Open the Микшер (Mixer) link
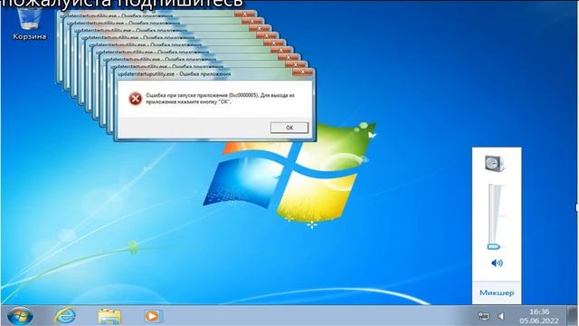579x326 pixels. click(x=497, y=292)
